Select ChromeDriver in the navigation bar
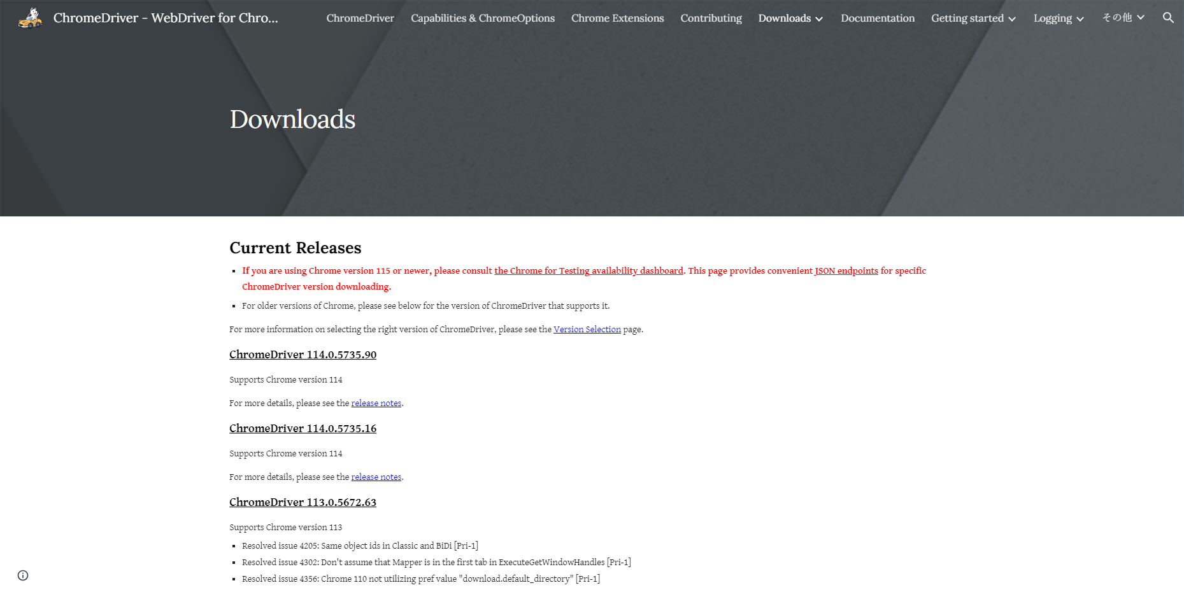The image size is (1184, 597). pyautogui.click(x=360, y=18)
